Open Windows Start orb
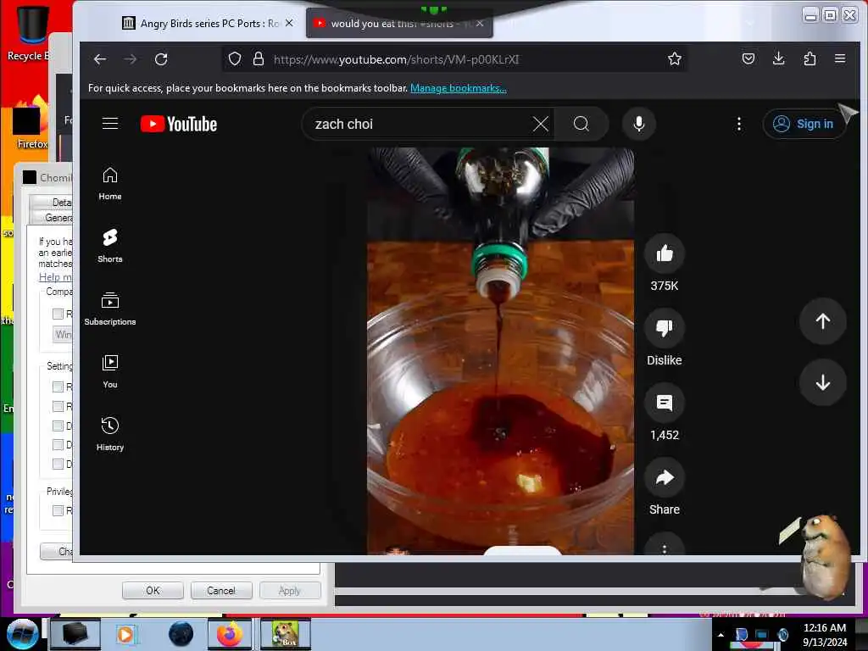Screen dimensions: 868x651 click(x=22, y=634)
